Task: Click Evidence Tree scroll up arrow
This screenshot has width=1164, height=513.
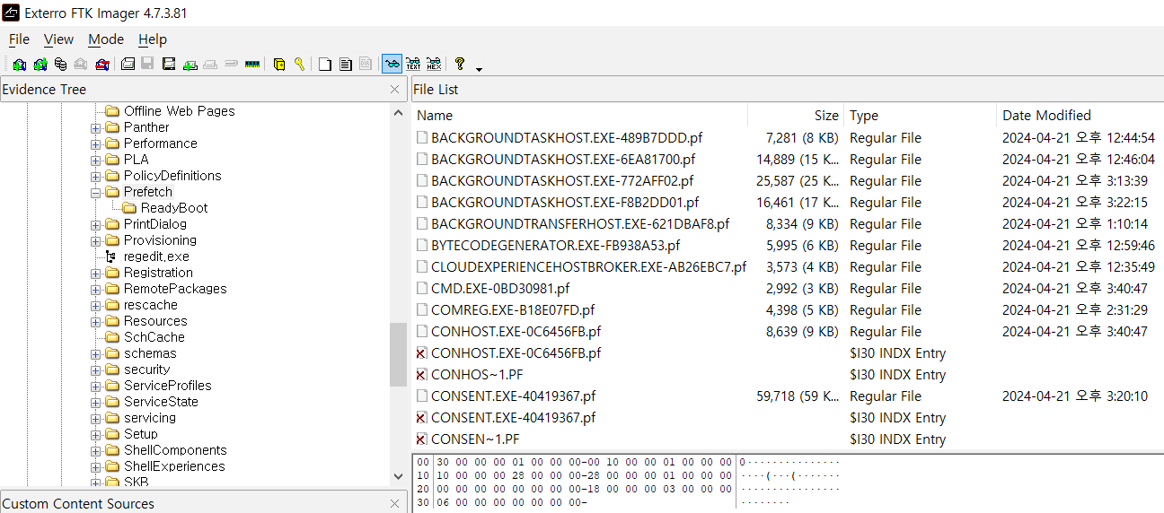Action: [x=398, y=112]
